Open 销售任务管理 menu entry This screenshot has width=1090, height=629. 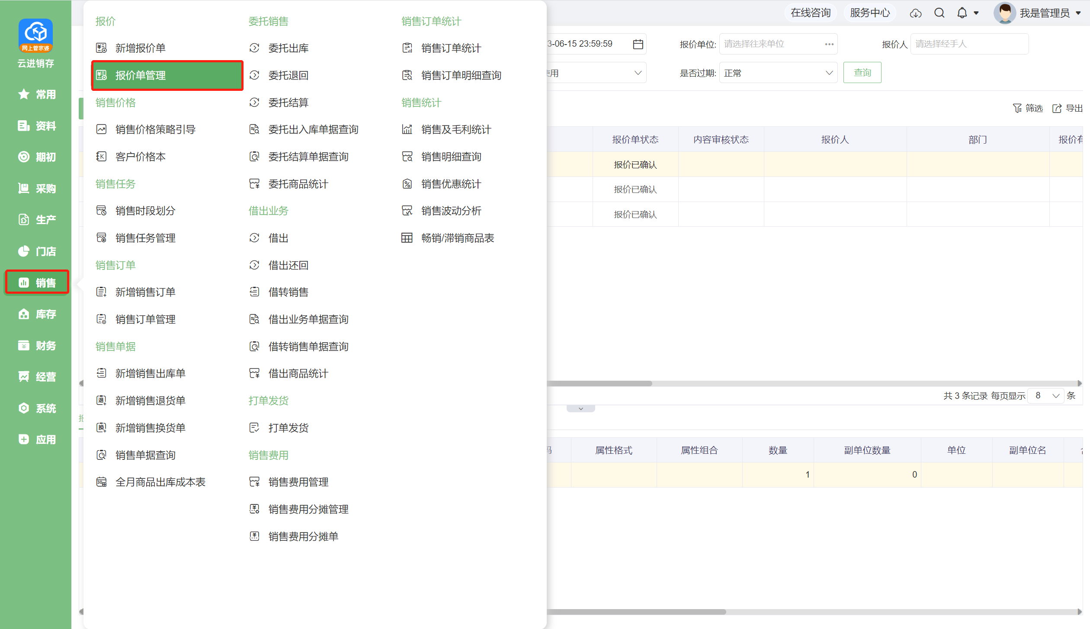[x=145, y=238]
